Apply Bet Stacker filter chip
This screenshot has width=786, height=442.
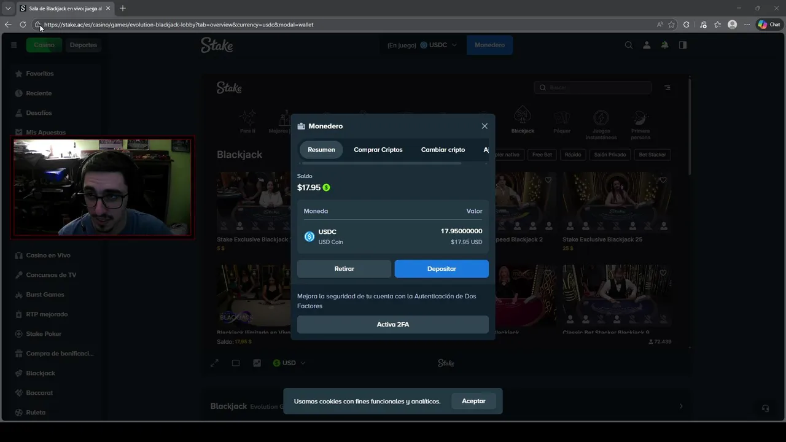(x=652, y=155)
